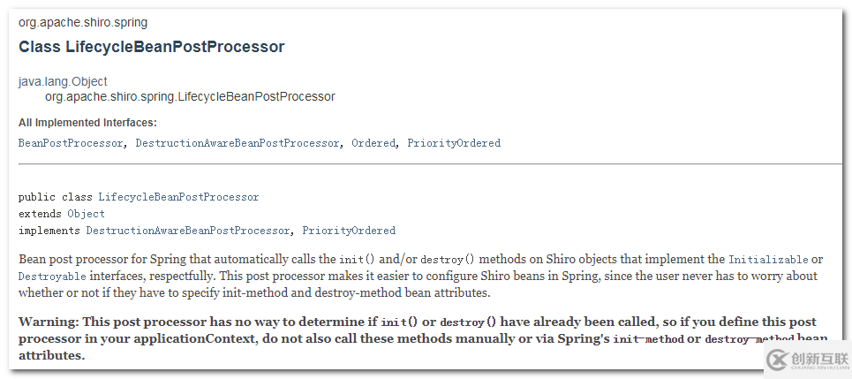This screenshot has height=379, width=852.
Task: Open PriorityOrdered under All Implemented Interfaces
Action: (x=454, y=143)
